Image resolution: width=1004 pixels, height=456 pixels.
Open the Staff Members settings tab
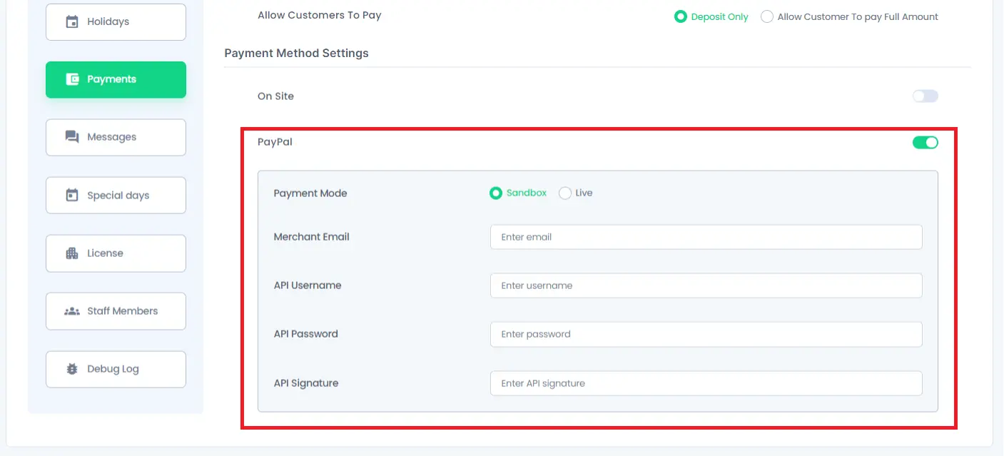116,311
